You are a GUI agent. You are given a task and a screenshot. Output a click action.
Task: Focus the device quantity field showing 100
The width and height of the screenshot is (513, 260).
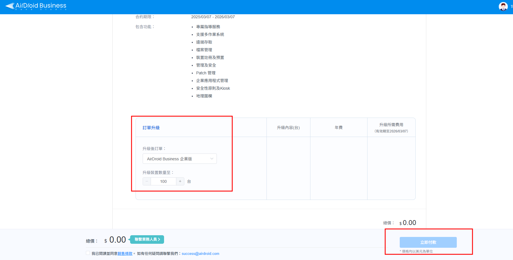[163, 181]
